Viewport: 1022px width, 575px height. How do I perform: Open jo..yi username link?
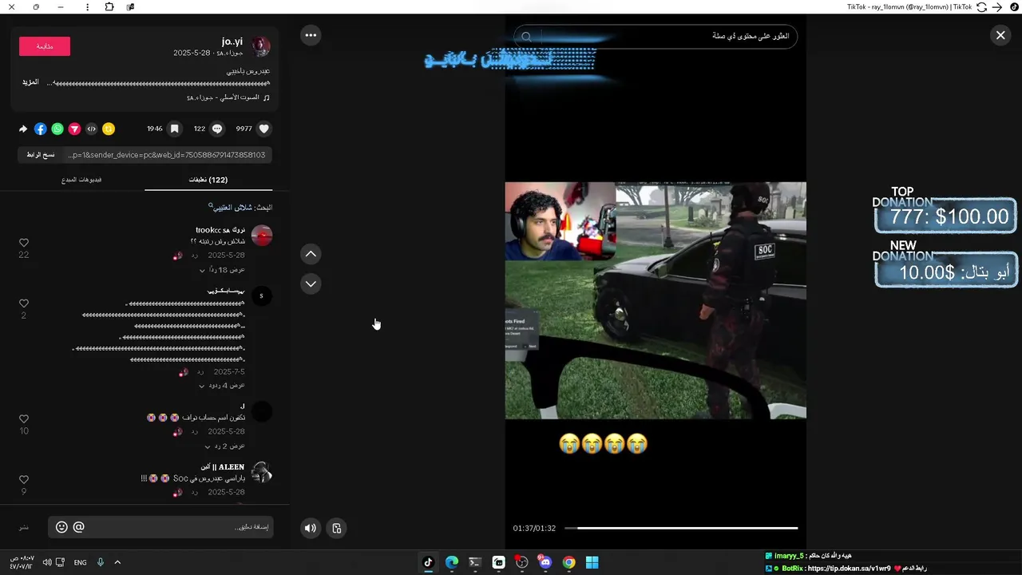232,42
